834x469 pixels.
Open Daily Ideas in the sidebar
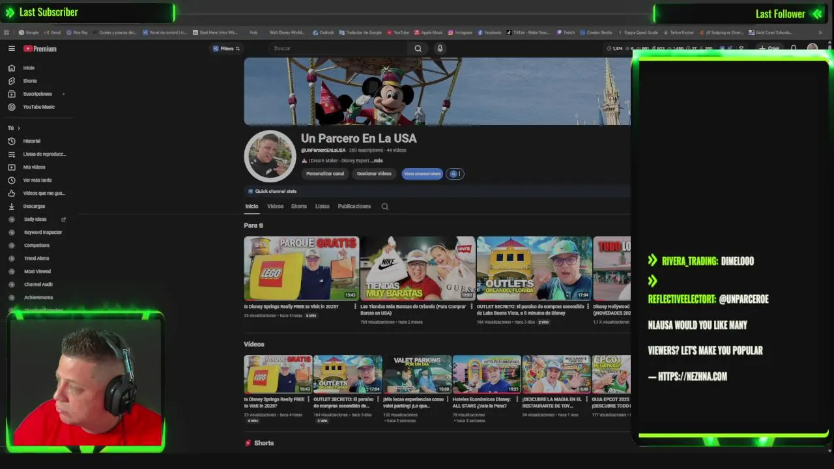36,219
